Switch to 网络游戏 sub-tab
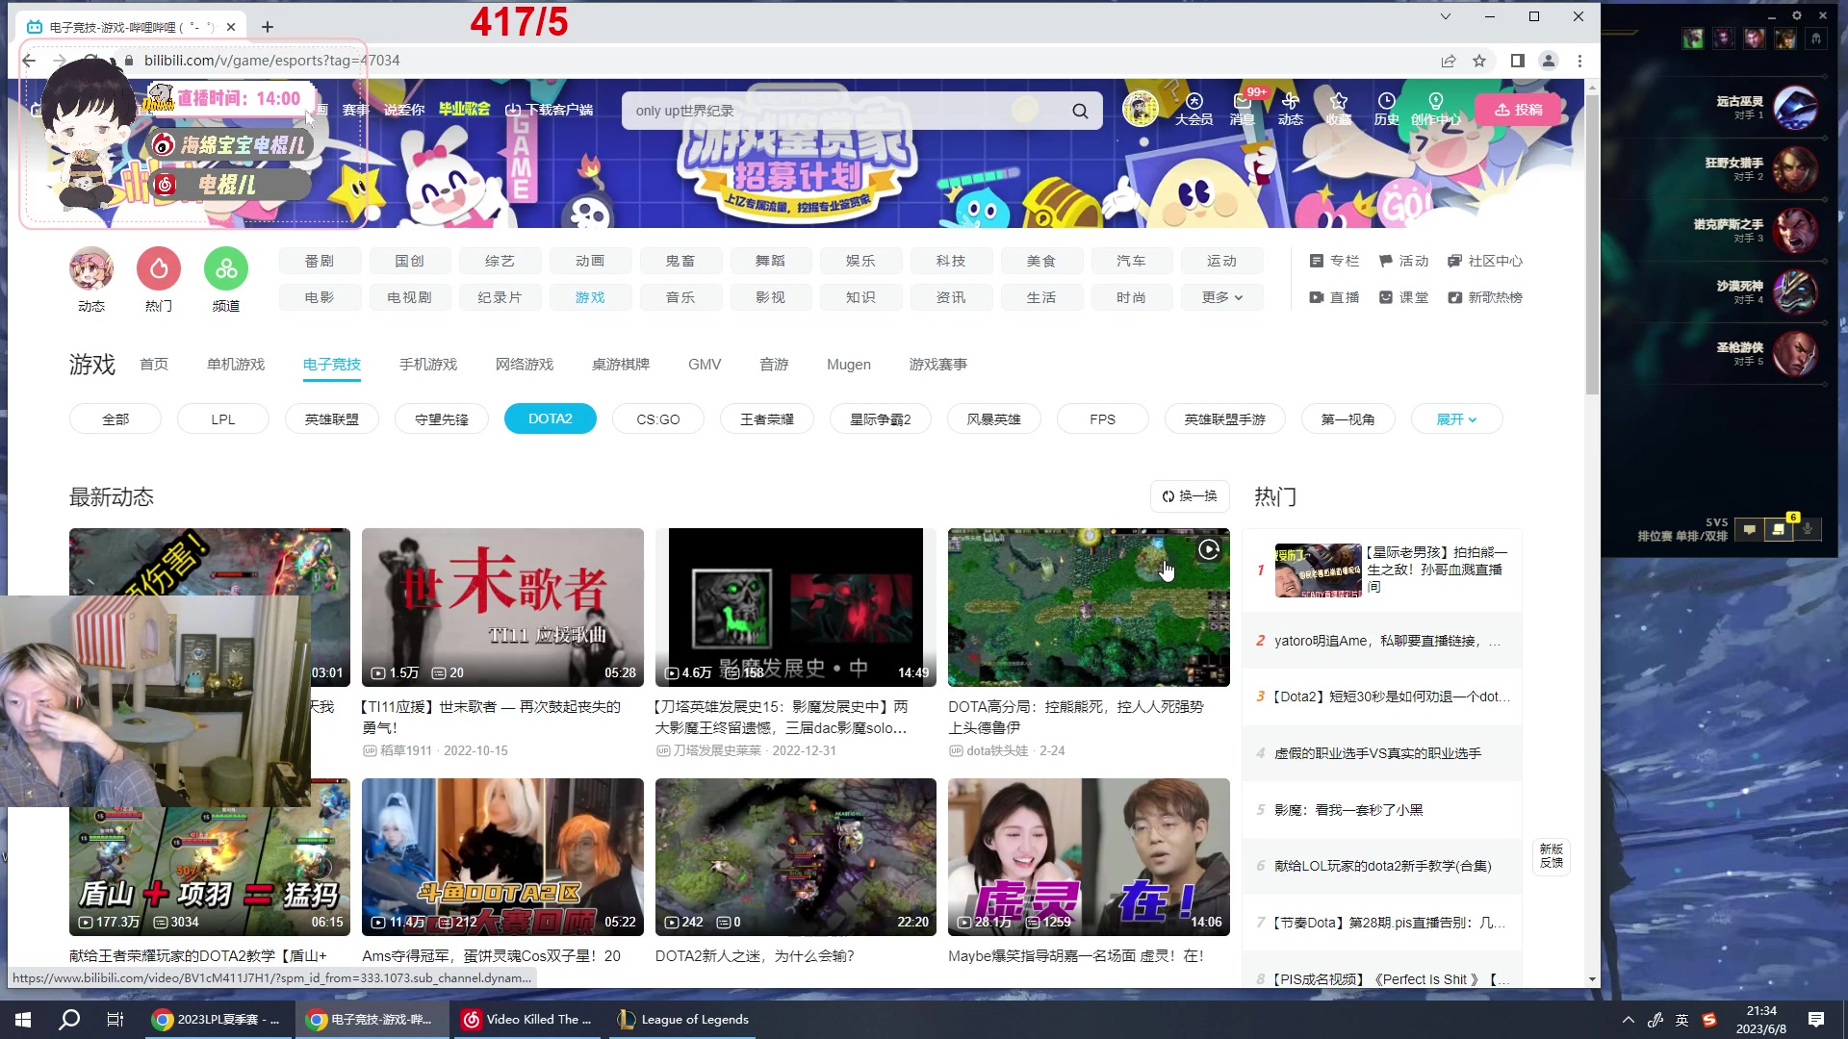The height and width of the screenshot is (1039, 1848). (x=525, y=365)
